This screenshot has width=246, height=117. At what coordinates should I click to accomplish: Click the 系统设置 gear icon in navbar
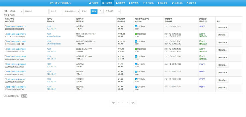coord(159,3)
